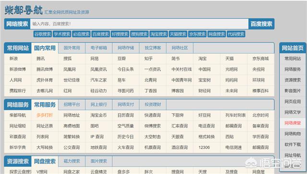
Task: Choose the 搜狗搜索 engine button
Action: click(140, 34)
